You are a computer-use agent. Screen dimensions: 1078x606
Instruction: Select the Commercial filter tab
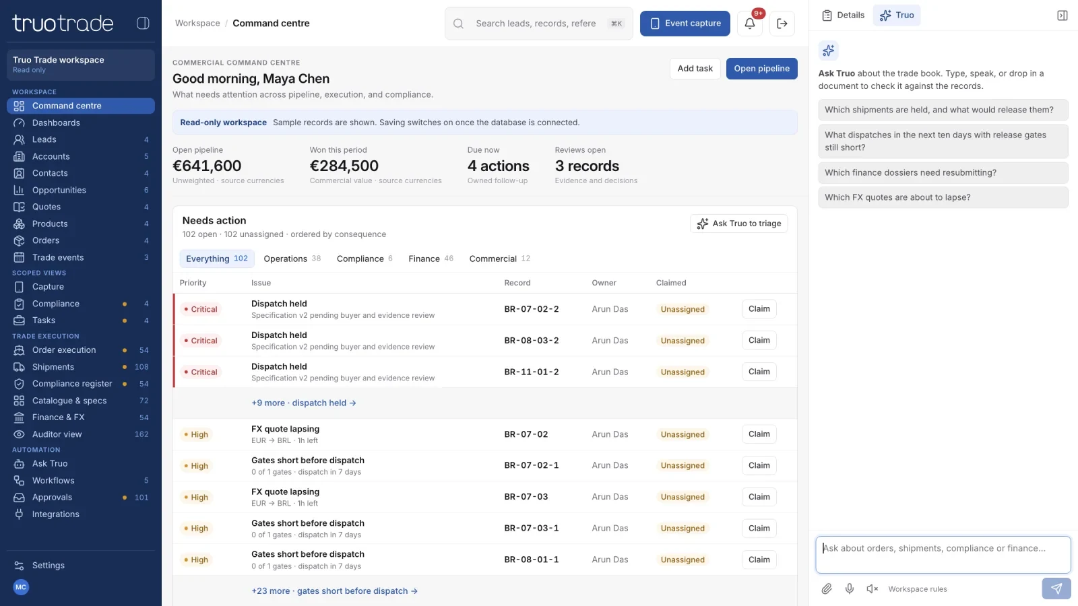pos(500,259)
